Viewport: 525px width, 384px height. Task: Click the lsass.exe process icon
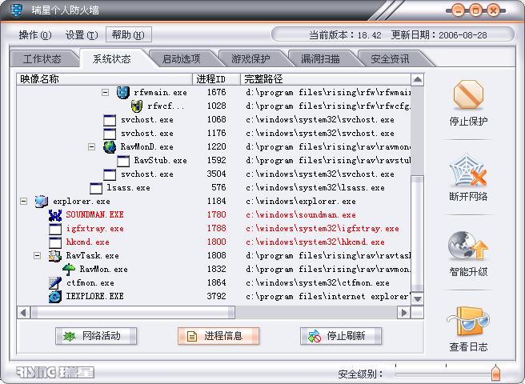[96, 188]
